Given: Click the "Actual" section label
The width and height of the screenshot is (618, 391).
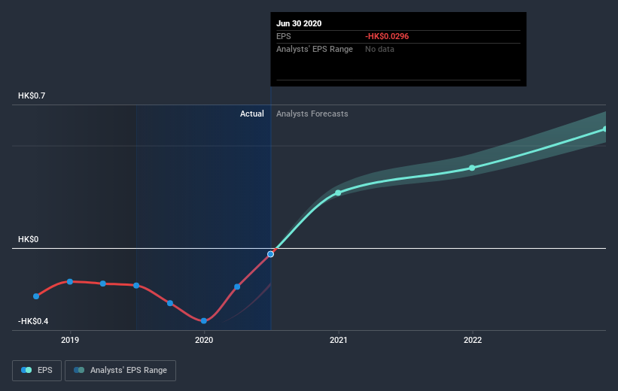Looking at the screenshot, I should 252,114.
